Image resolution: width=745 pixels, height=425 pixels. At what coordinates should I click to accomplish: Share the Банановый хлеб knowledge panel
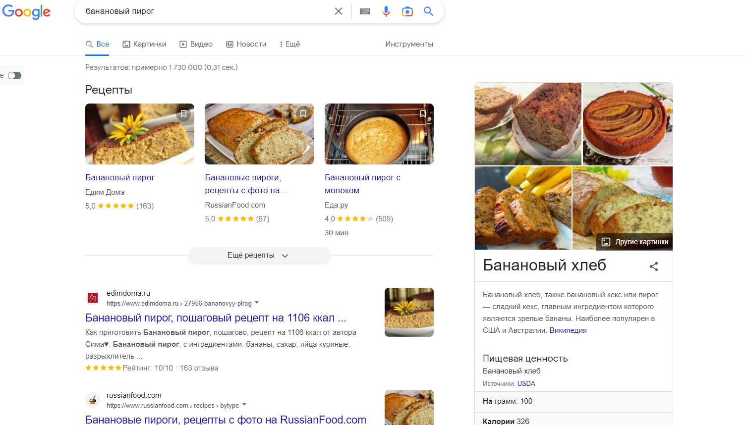point(654,266)
